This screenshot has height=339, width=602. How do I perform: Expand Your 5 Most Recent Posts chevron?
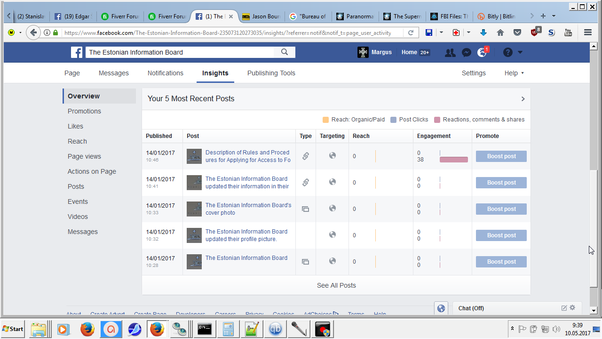pyautogui.click(x=523, y=99)
